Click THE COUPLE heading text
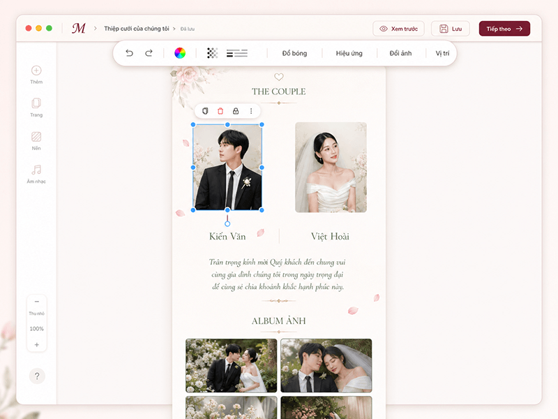Viewport: 558px width, 419px height. click(278, 91)
